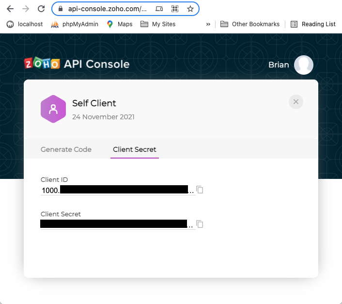The height and width of the screenshot is (304, 342).
Task: Open the localhost bookmark
Action: (x=25, y=24)
